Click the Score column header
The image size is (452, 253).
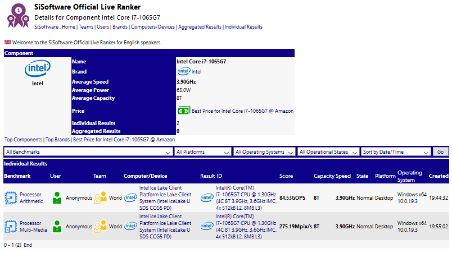(x=286, y=176)
